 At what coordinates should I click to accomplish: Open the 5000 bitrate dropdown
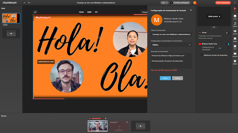(x=90, y=12)
